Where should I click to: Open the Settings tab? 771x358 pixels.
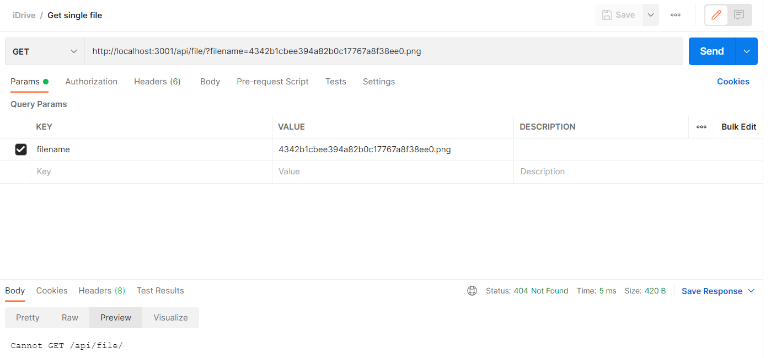click(379, 82)
